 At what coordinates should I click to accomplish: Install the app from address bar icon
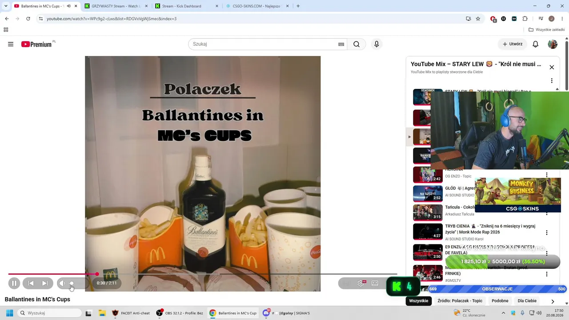tap(468, 19)
